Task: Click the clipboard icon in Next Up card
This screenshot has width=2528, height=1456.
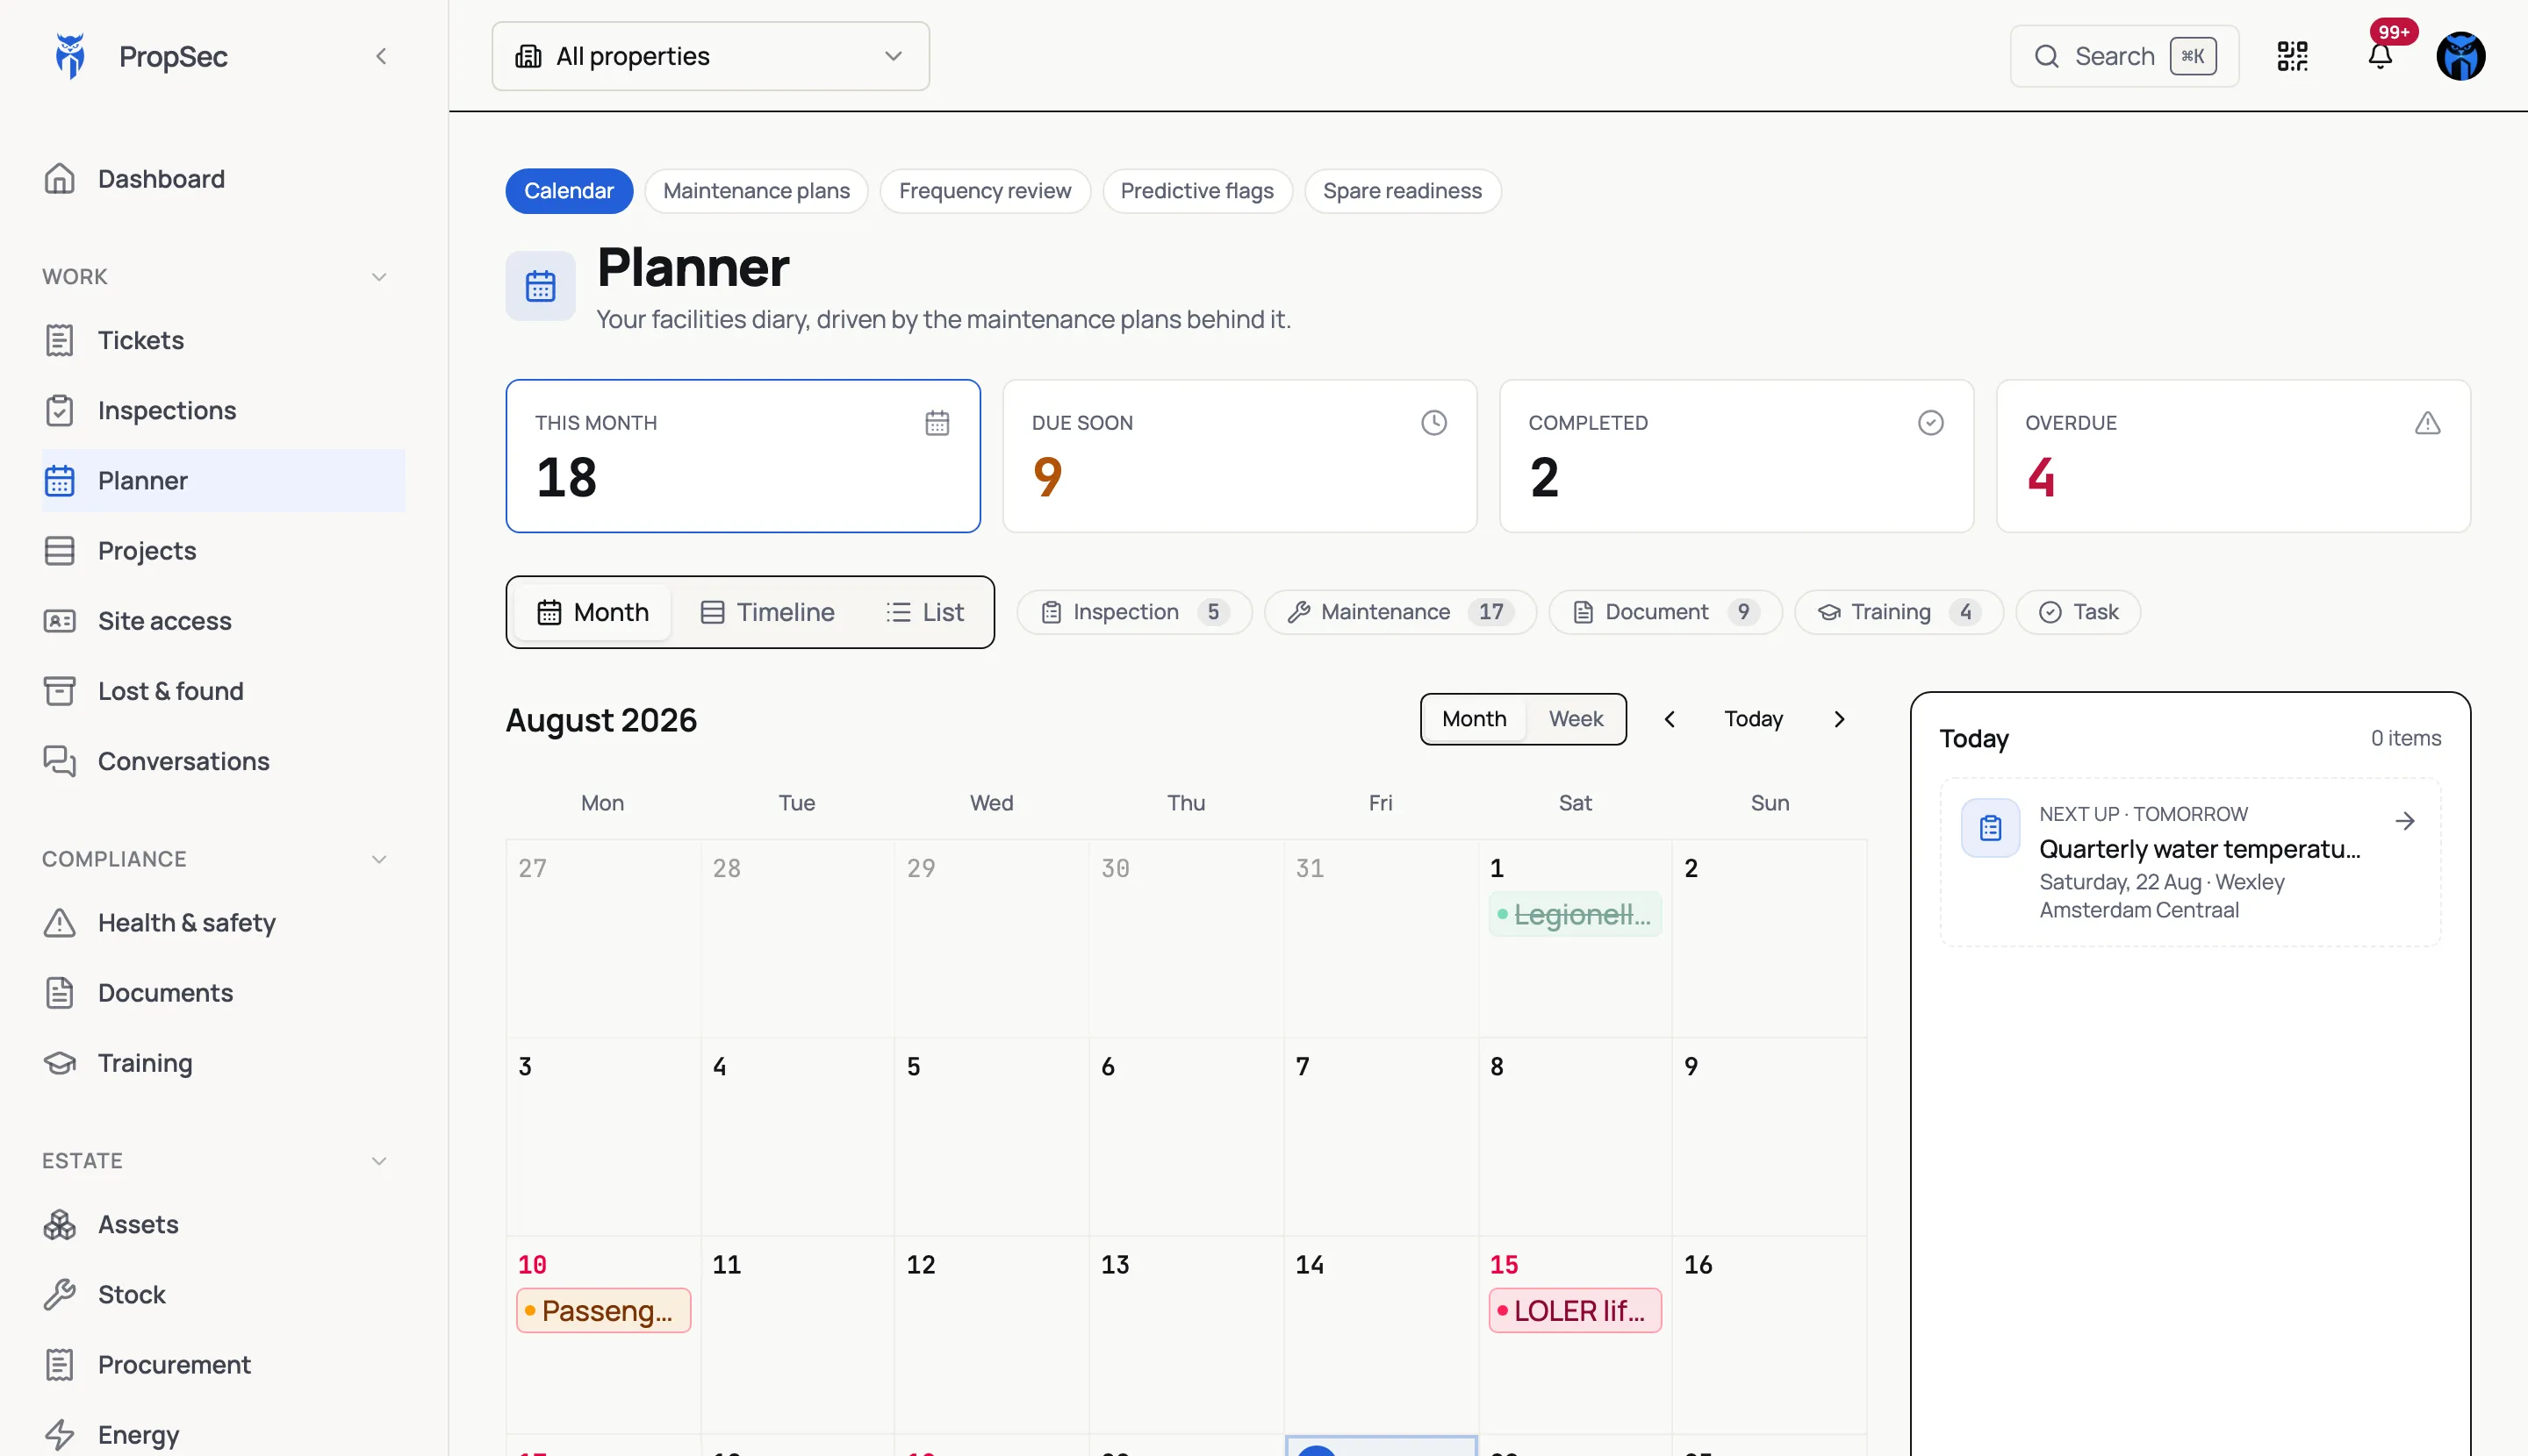Action: pyautogui.click(x=1990, y=827)
